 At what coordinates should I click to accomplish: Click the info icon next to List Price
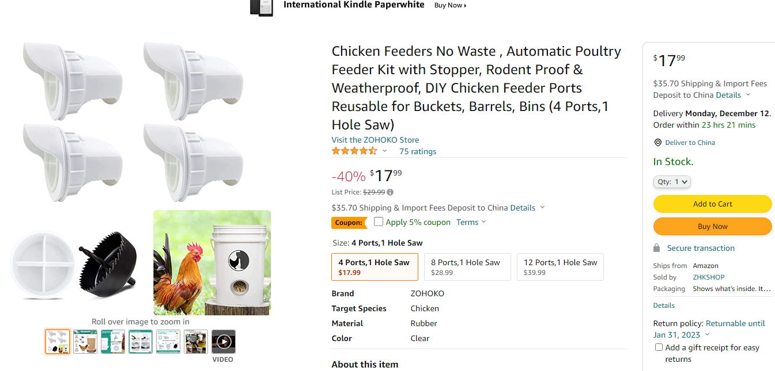click(x=390, y=192)
